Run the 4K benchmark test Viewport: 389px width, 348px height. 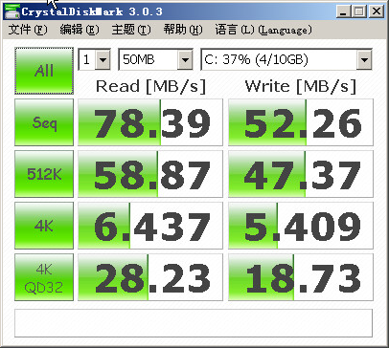44,226
